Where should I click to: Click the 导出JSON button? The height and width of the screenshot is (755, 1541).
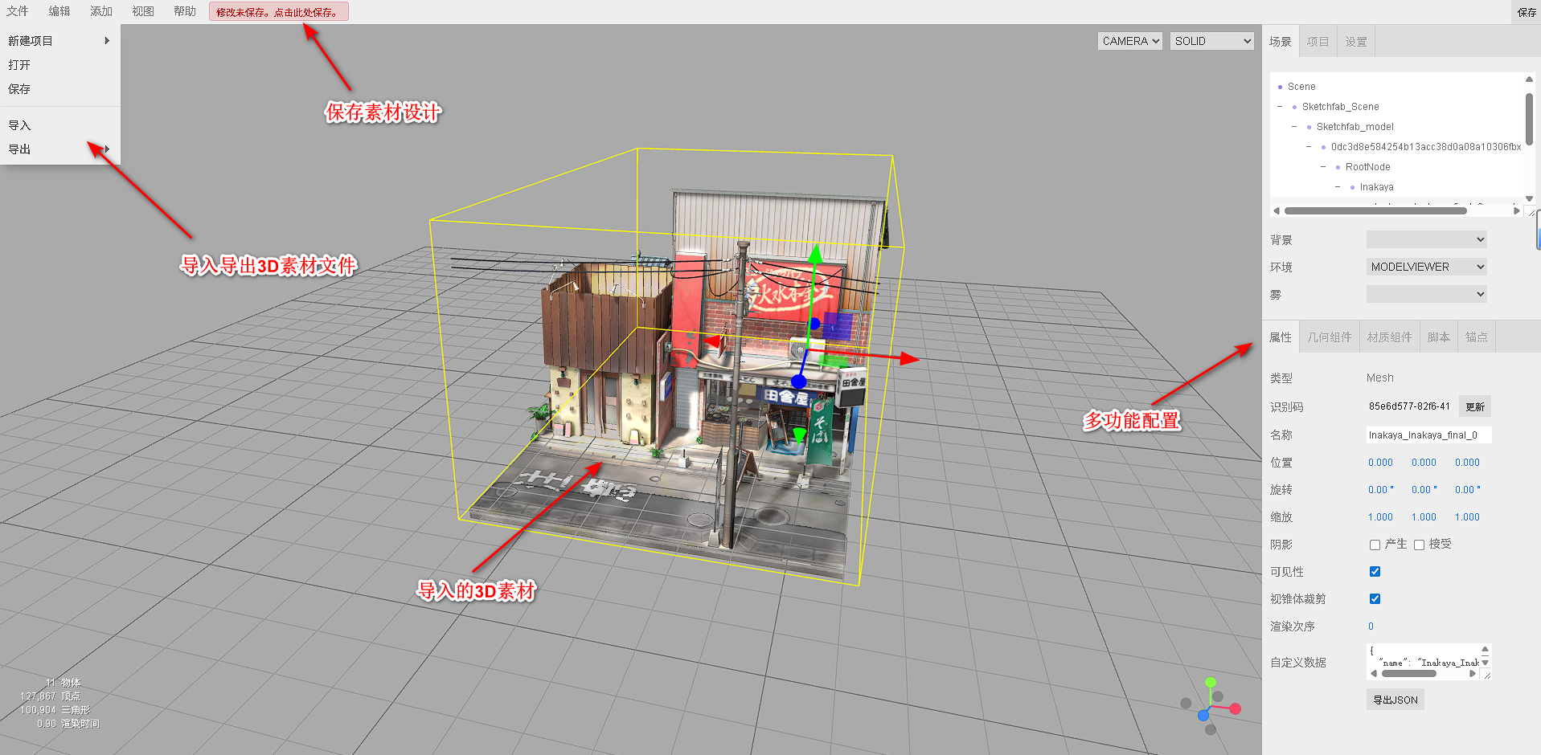click(x=1395, y=700)
